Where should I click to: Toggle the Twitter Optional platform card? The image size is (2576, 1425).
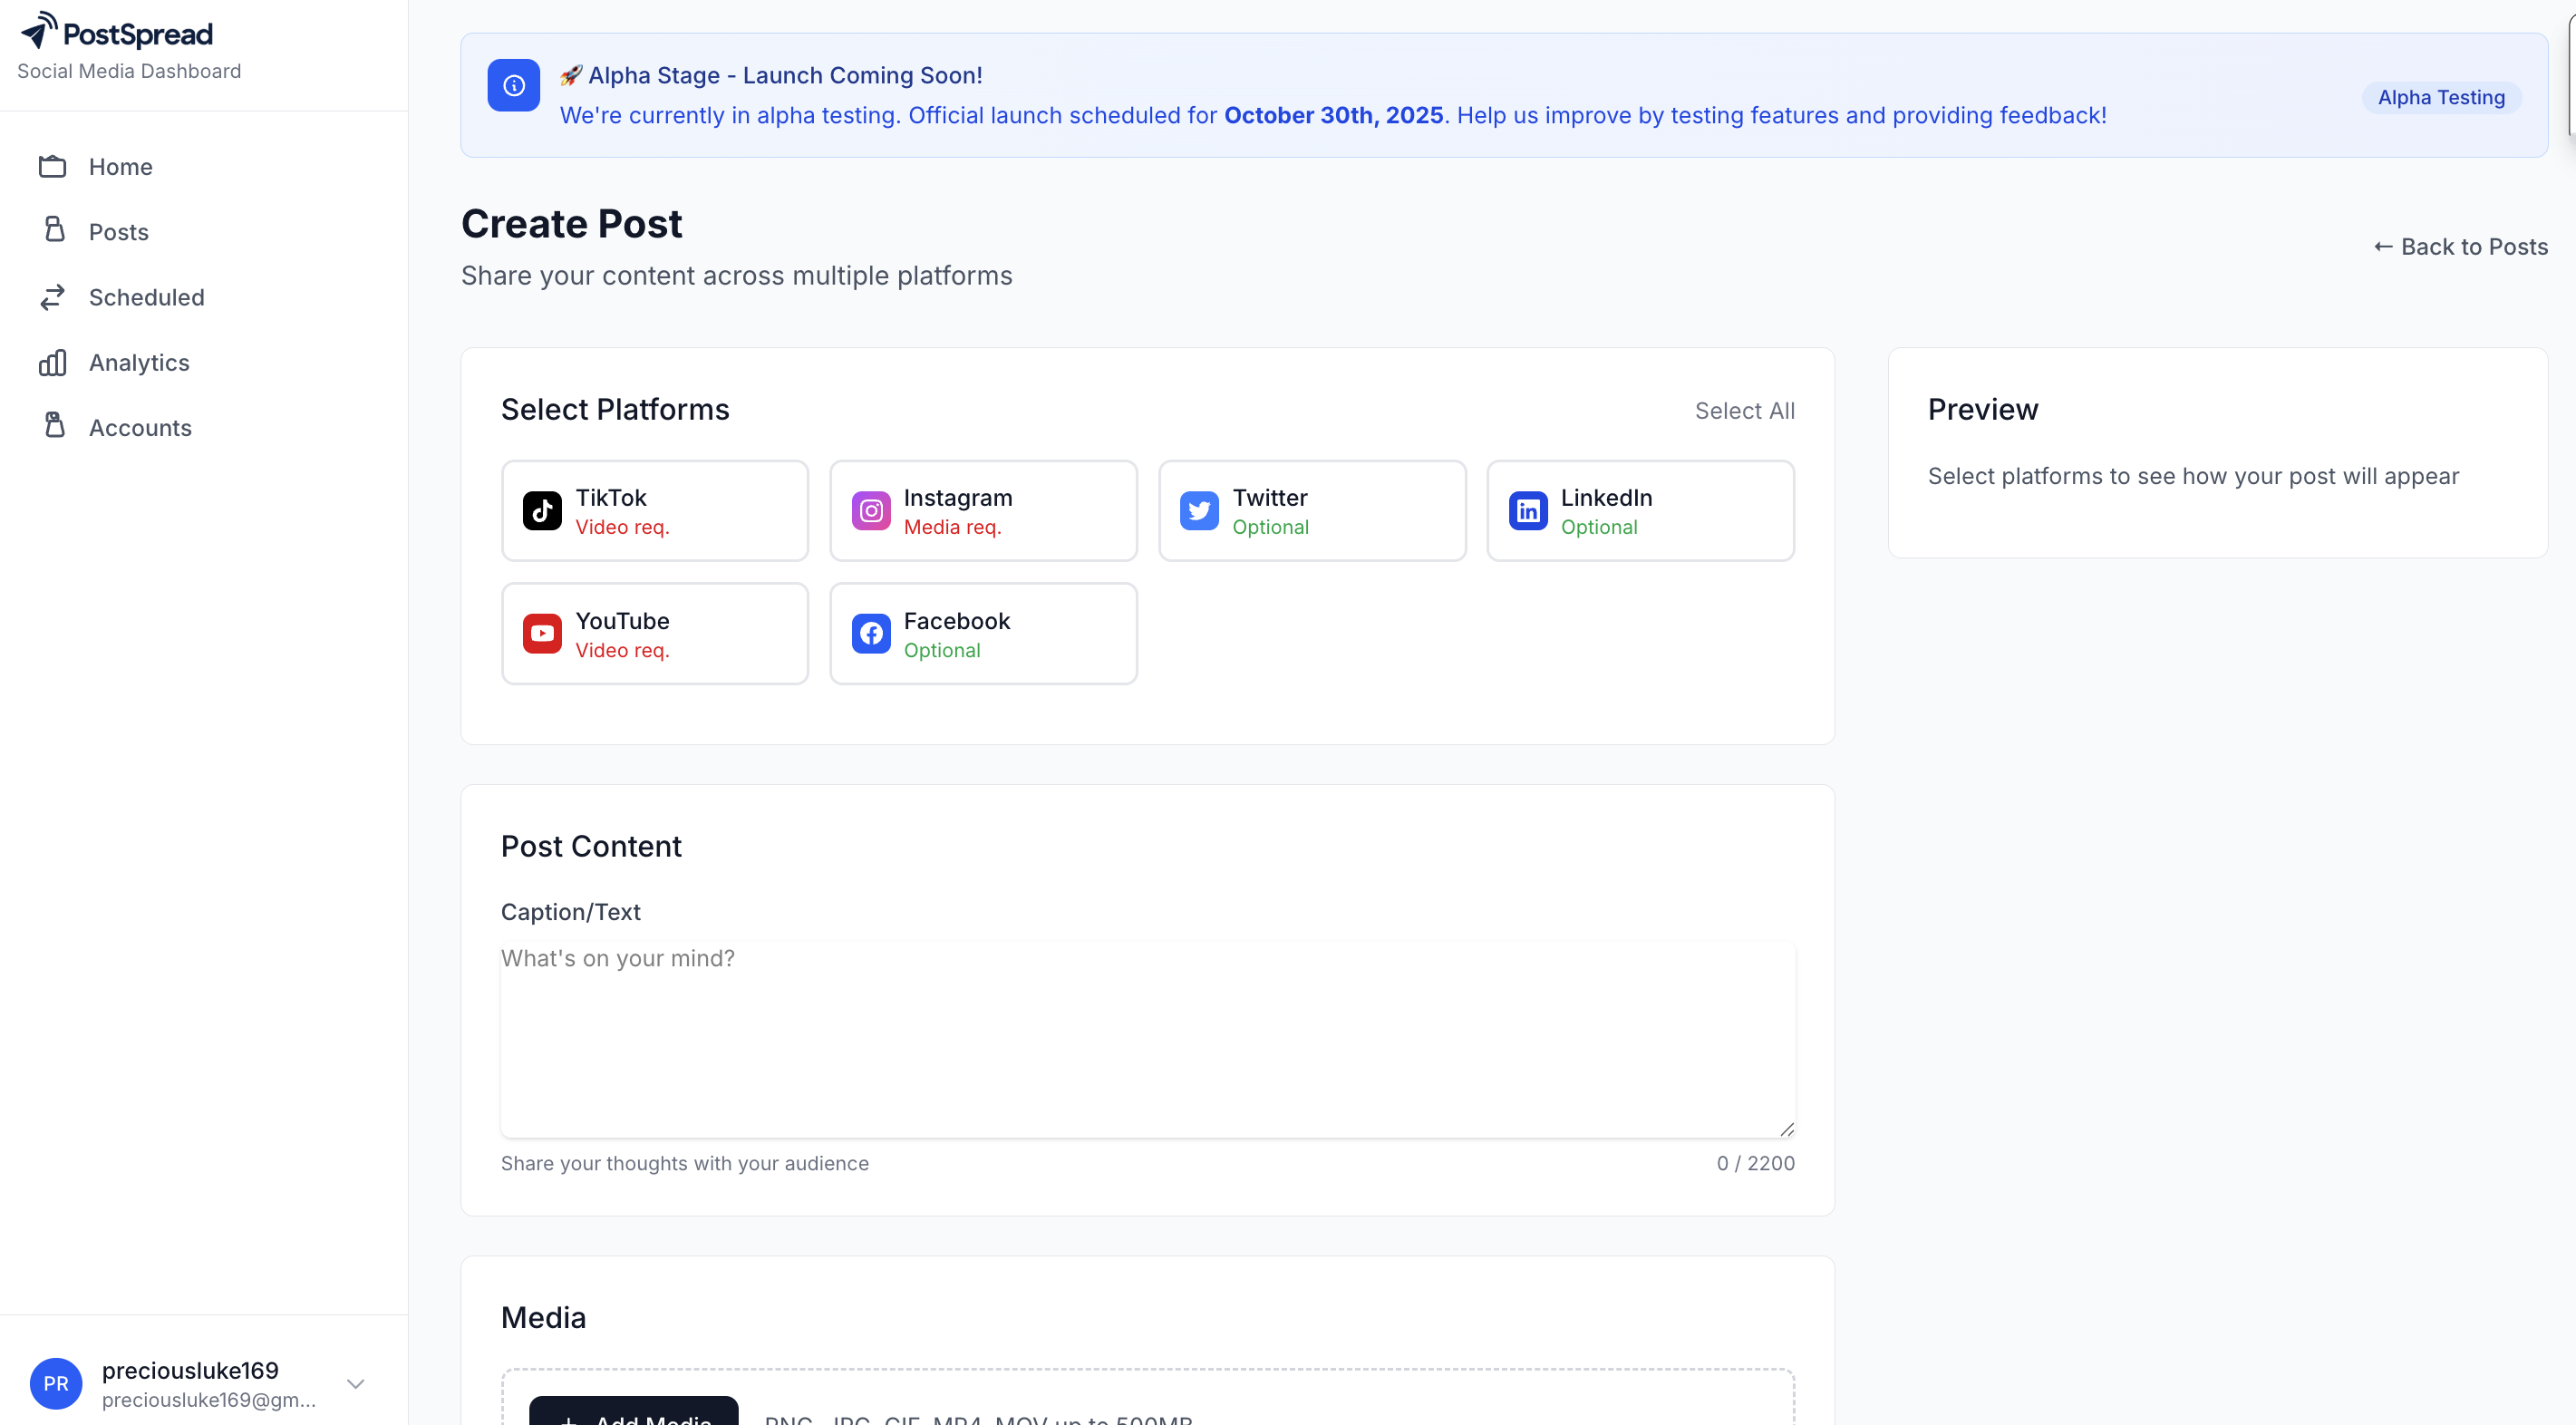pos(1311,511)
